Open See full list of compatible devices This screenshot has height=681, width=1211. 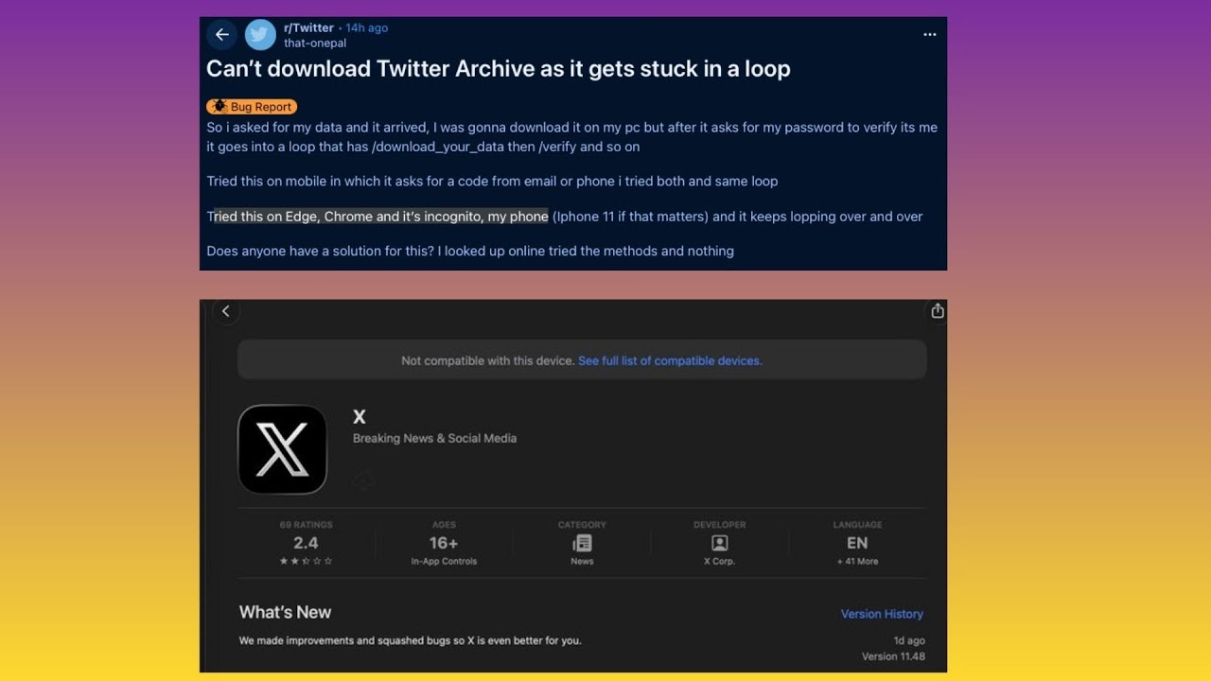670,360
